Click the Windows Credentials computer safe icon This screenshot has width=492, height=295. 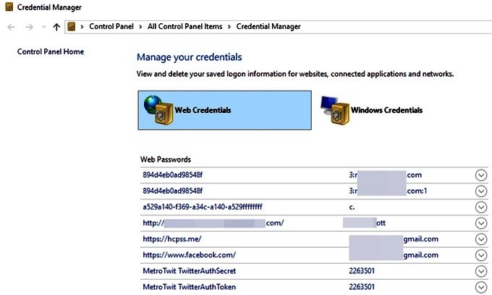tap(334, 110)
